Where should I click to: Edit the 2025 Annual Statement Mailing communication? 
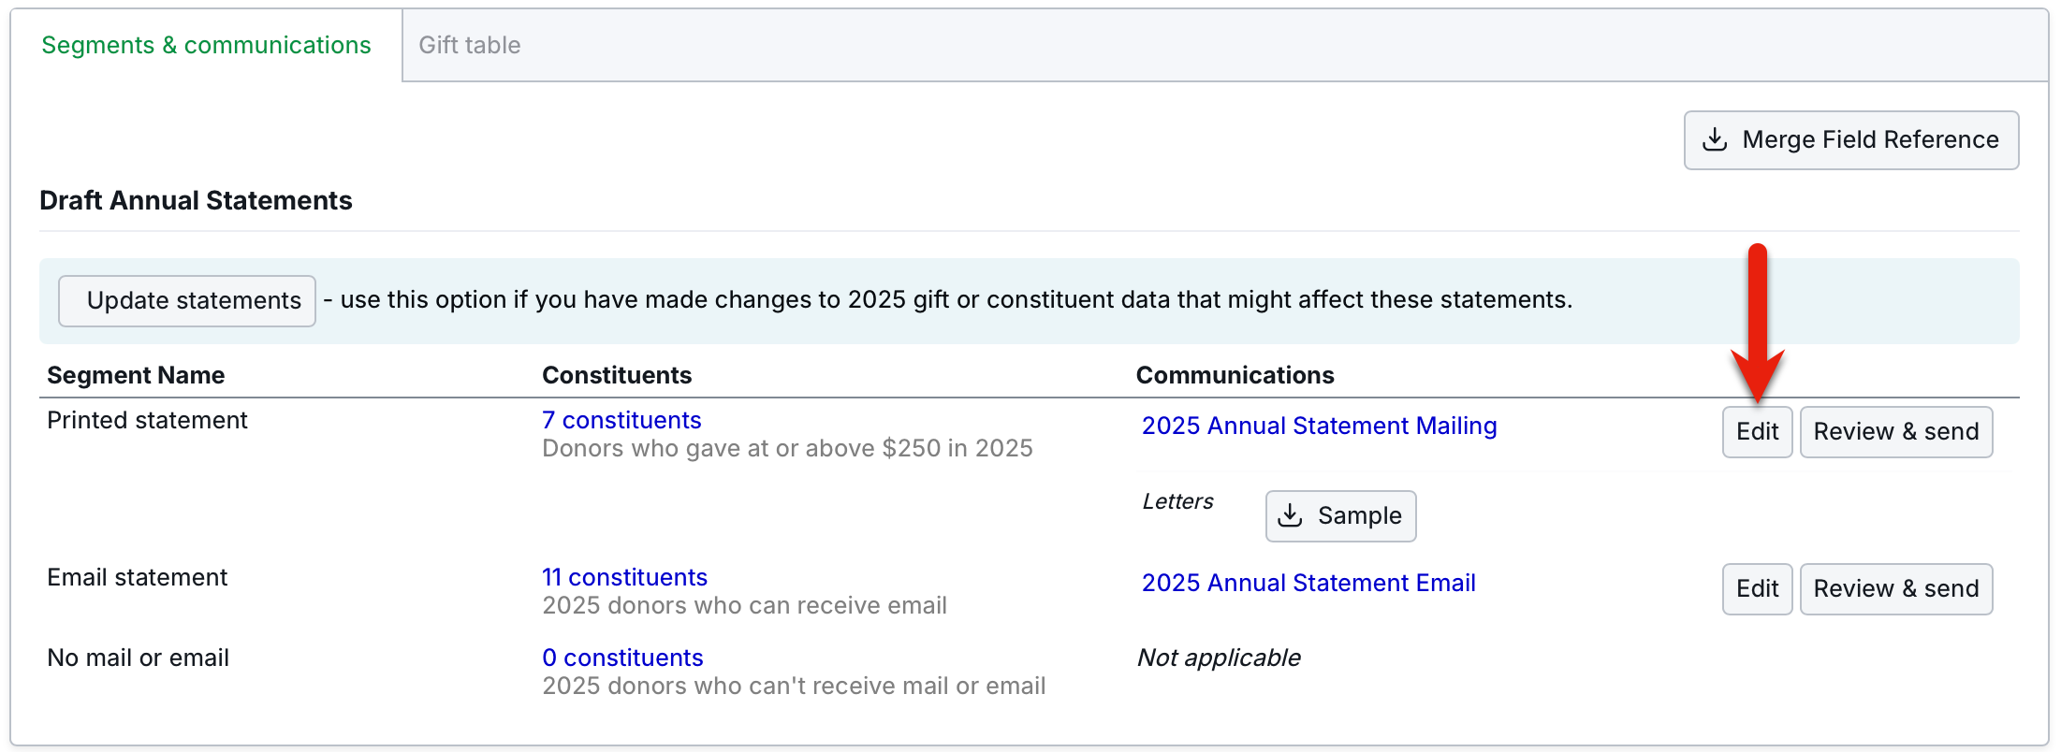(x=1757, y=431)
